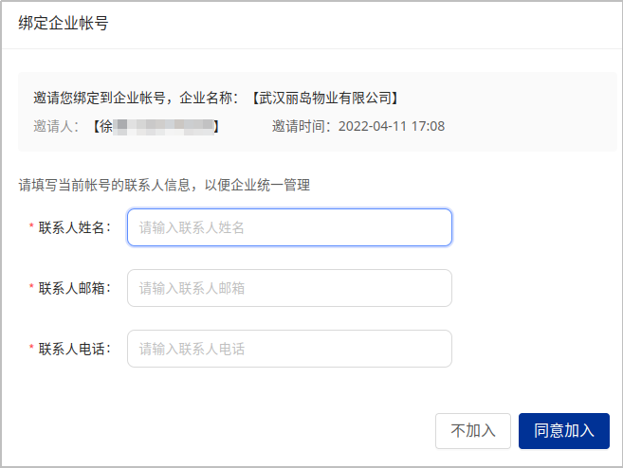Select the 联系人邮箱 label text
This screenshot has width=623, height=468.
tap(74, 288)
